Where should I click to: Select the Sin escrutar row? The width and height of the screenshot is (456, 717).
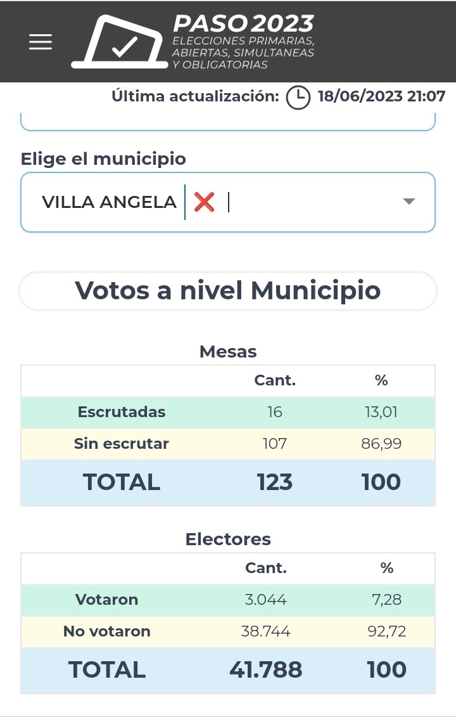(228, 444)
